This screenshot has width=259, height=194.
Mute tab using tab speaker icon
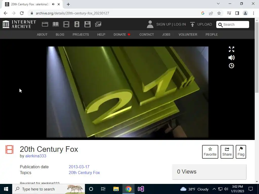coord(53,4)
